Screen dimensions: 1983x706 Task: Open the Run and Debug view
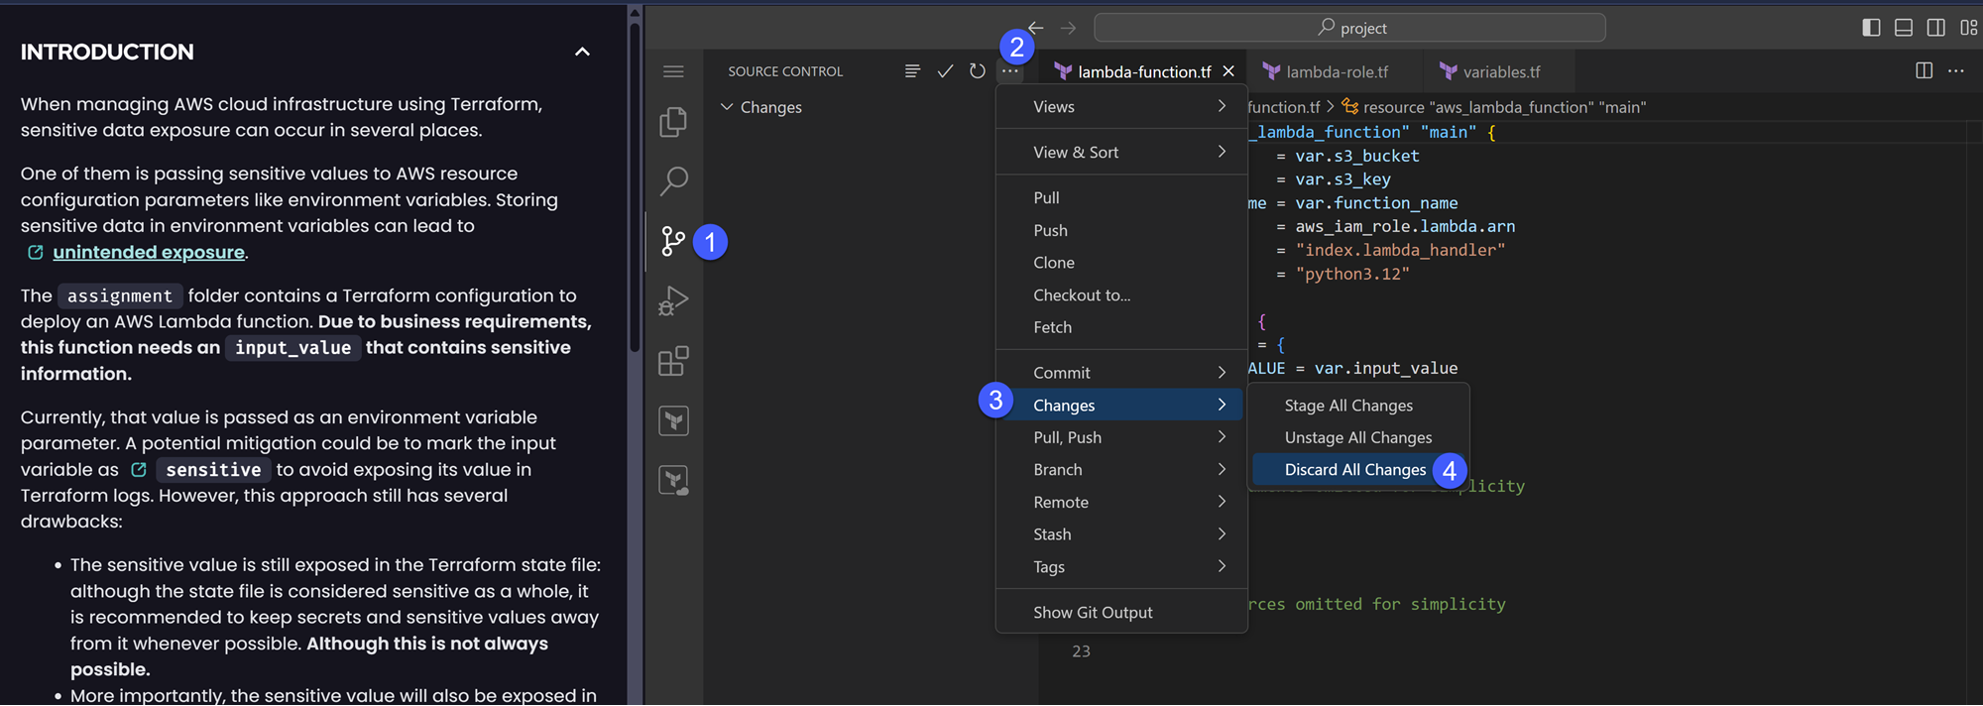click(673, 300)
